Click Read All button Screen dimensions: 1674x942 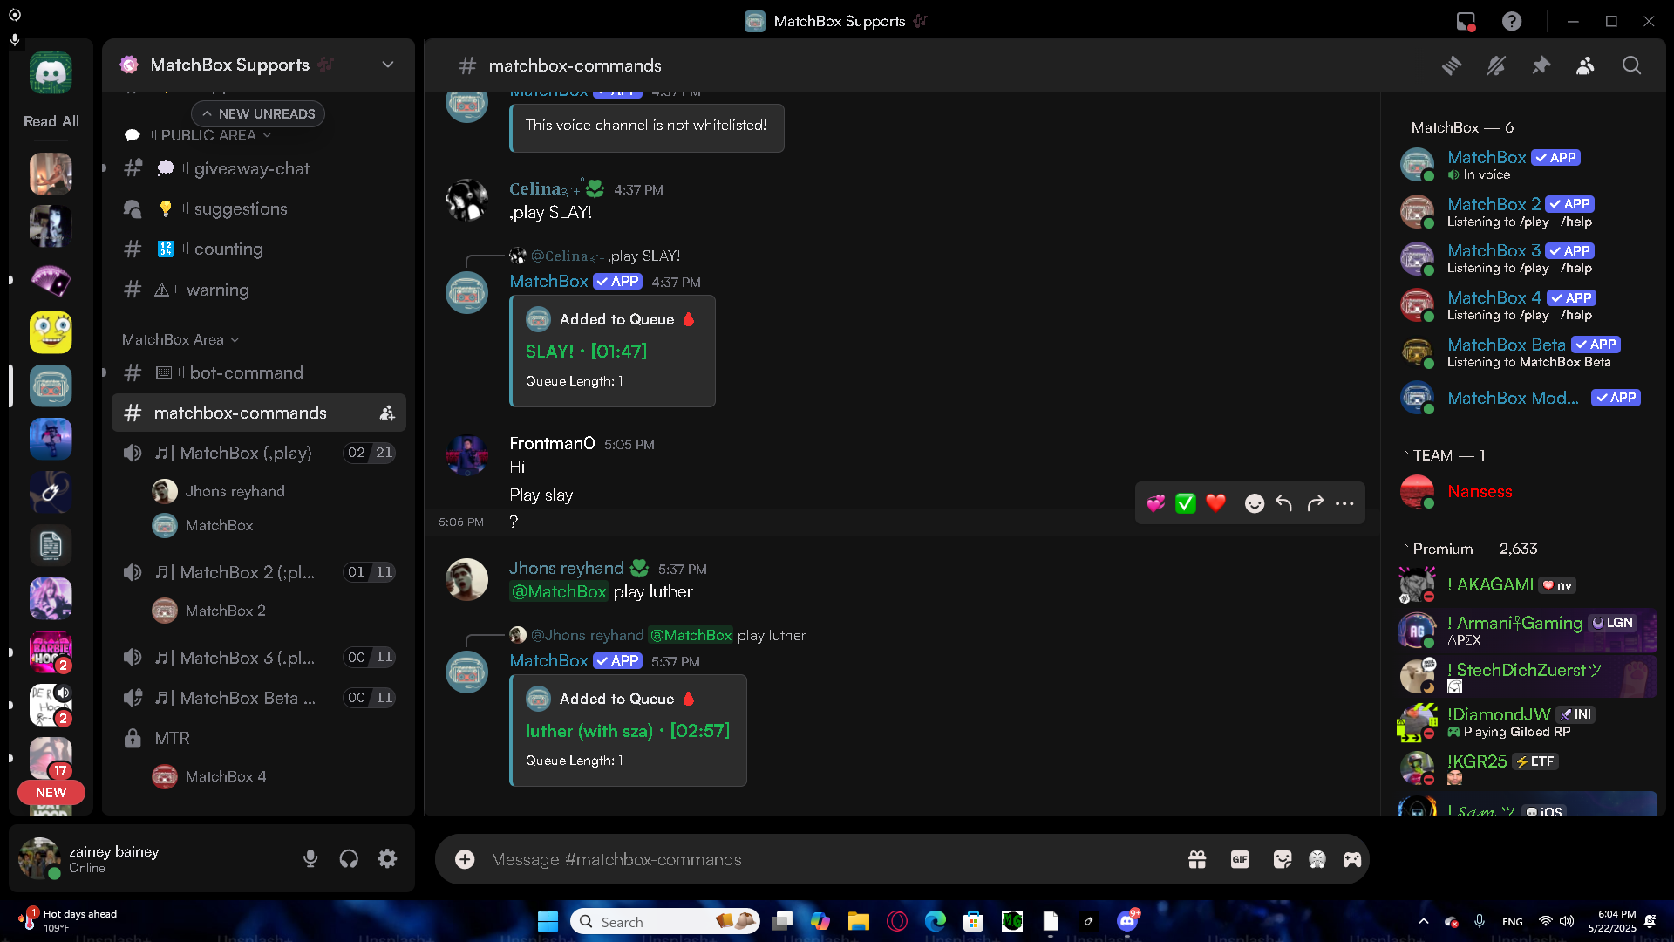51,121
